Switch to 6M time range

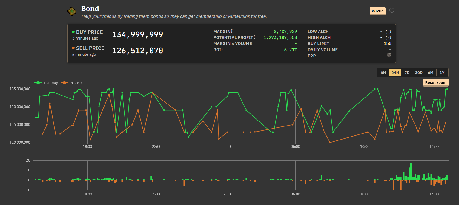[430, 73]
